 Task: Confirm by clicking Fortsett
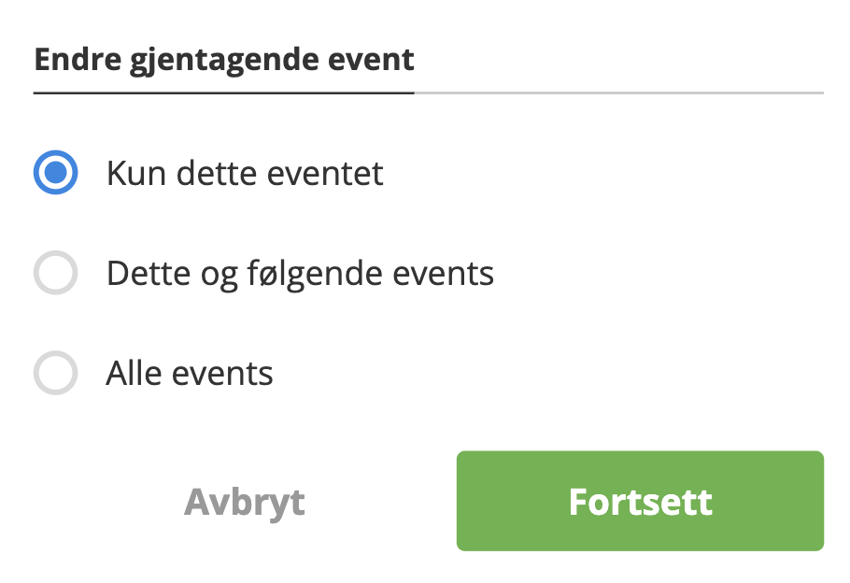(640, 502)
